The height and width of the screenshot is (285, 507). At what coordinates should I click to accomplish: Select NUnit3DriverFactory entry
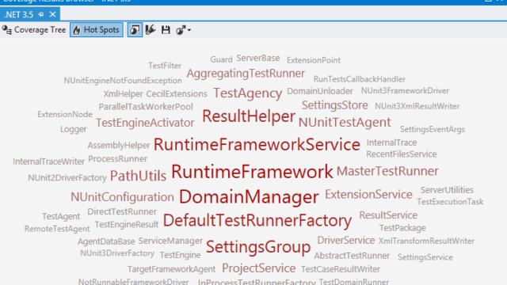pyautogui.click(x=116, y=253)
